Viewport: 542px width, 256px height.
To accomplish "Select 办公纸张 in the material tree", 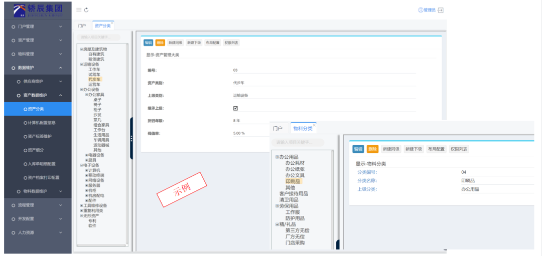I will [295, 169].
